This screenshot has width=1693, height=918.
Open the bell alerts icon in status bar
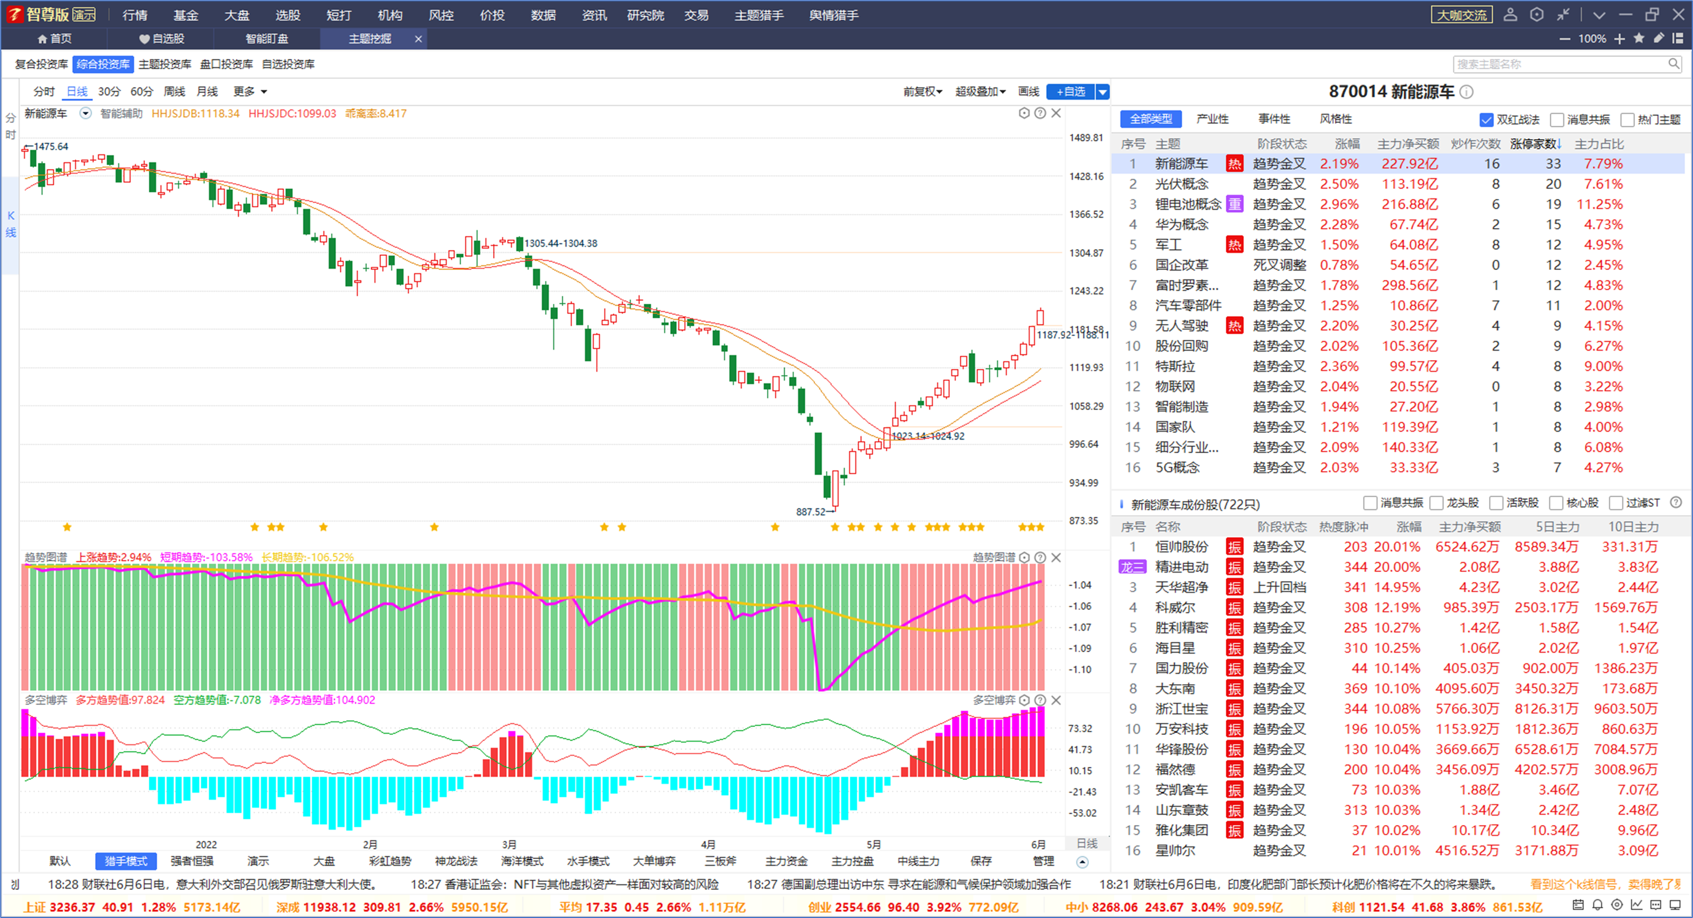click(1598, 905)
